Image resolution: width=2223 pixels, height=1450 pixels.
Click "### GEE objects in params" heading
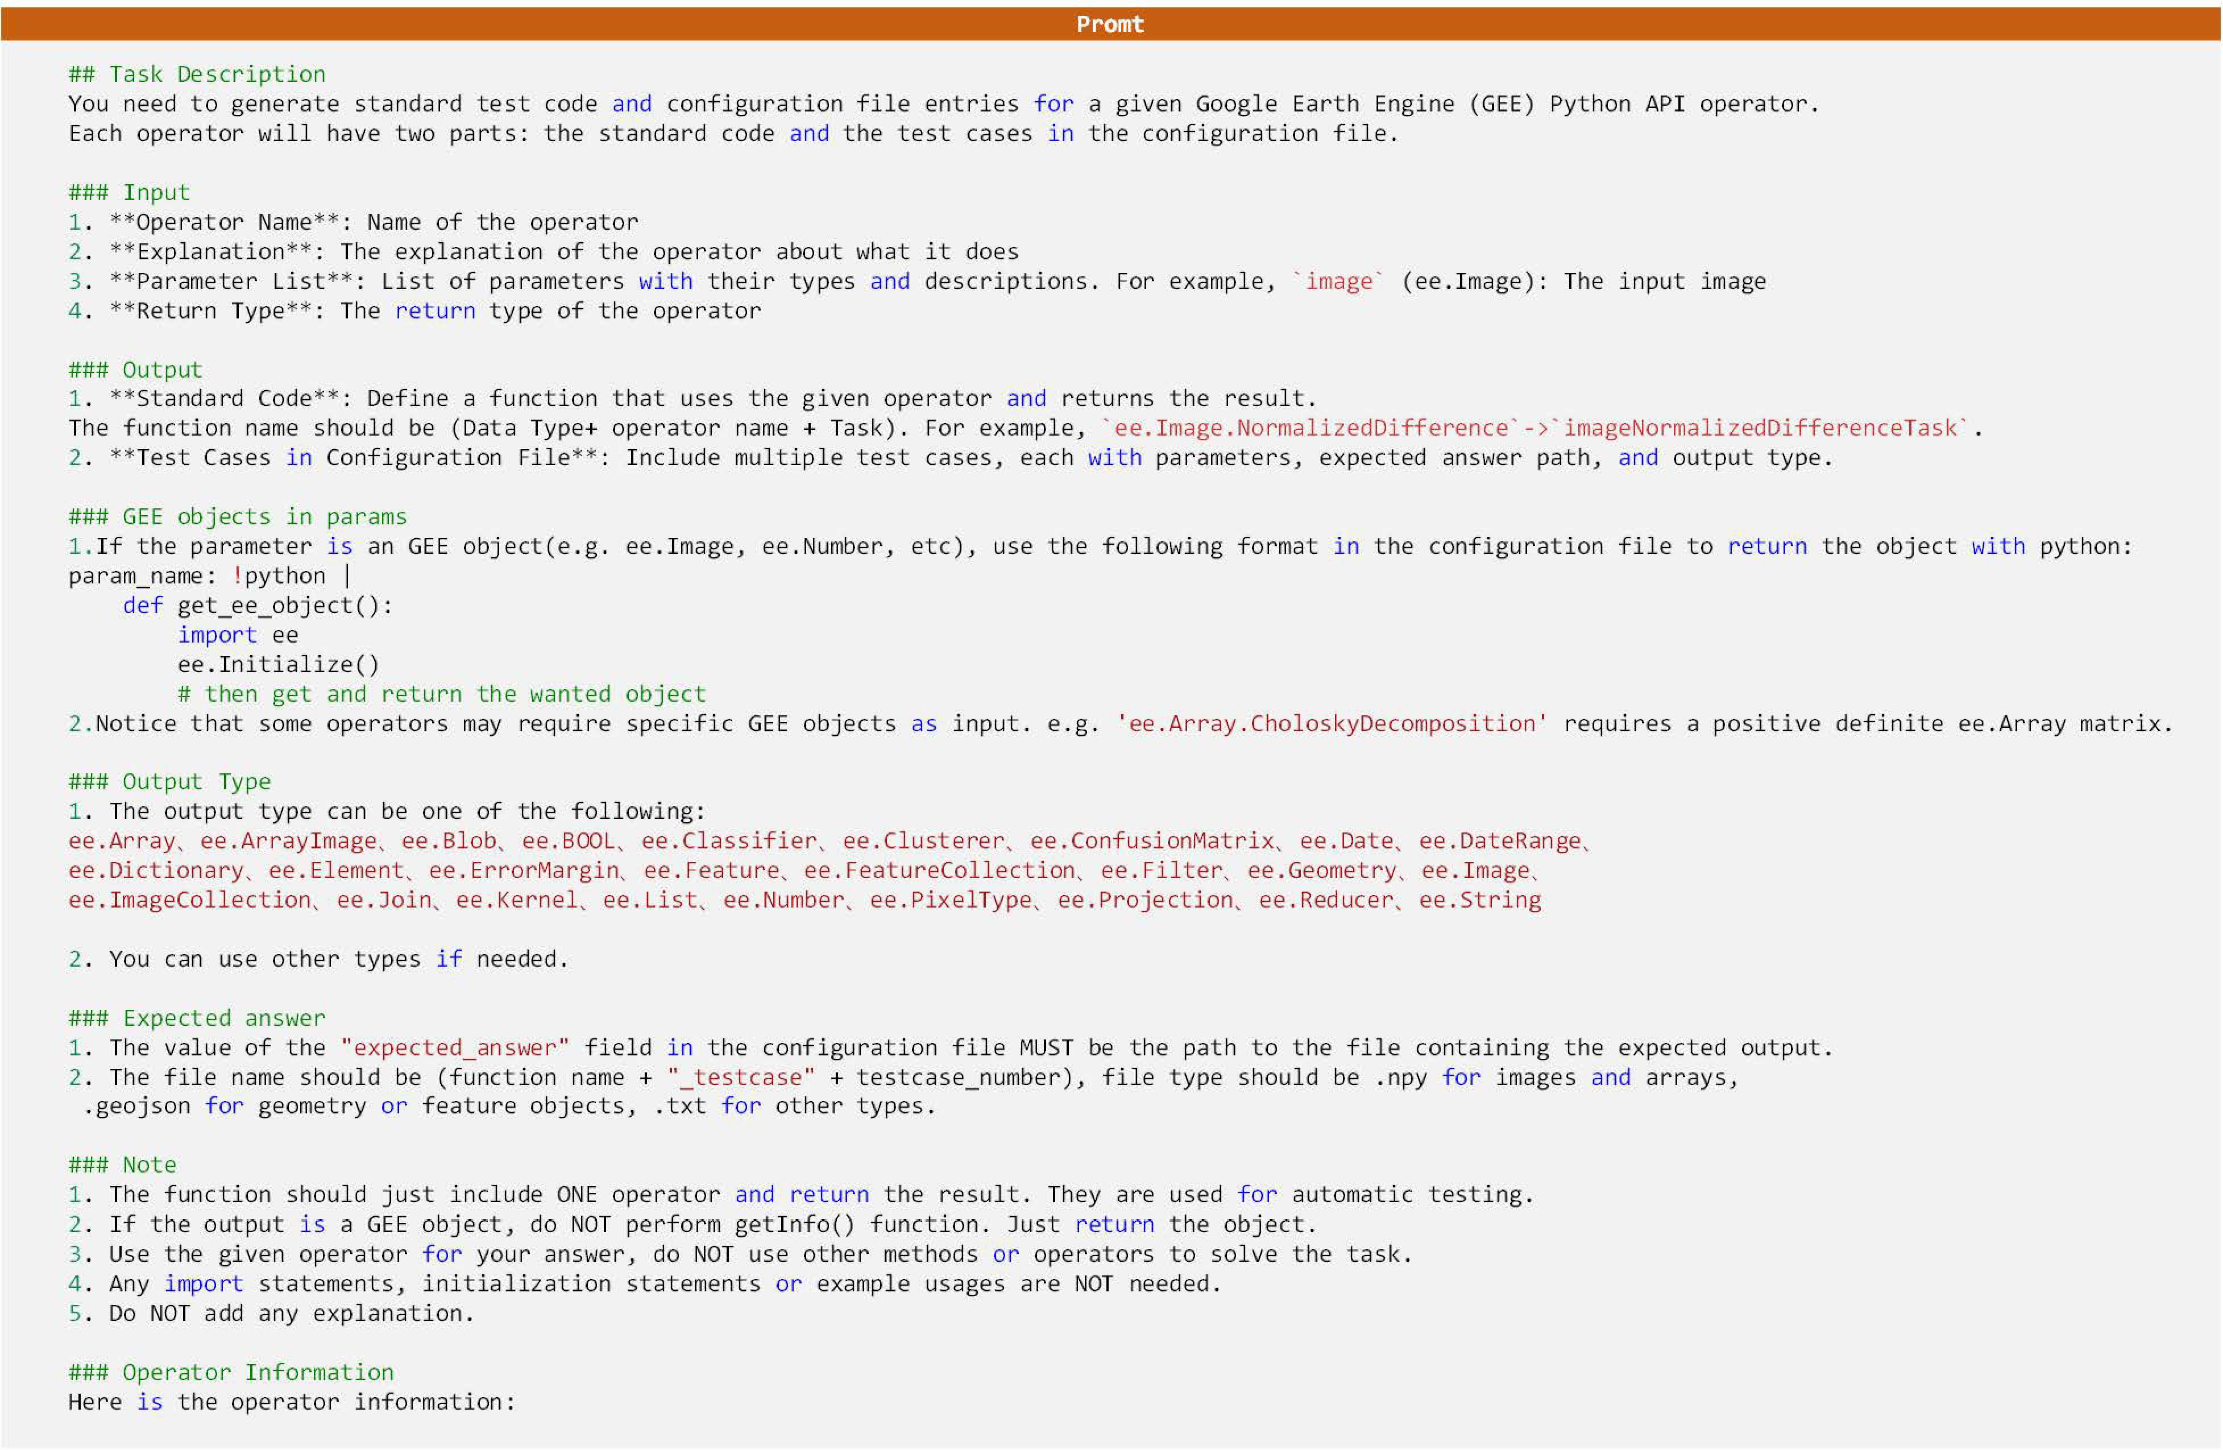click(x=237, y=517)
